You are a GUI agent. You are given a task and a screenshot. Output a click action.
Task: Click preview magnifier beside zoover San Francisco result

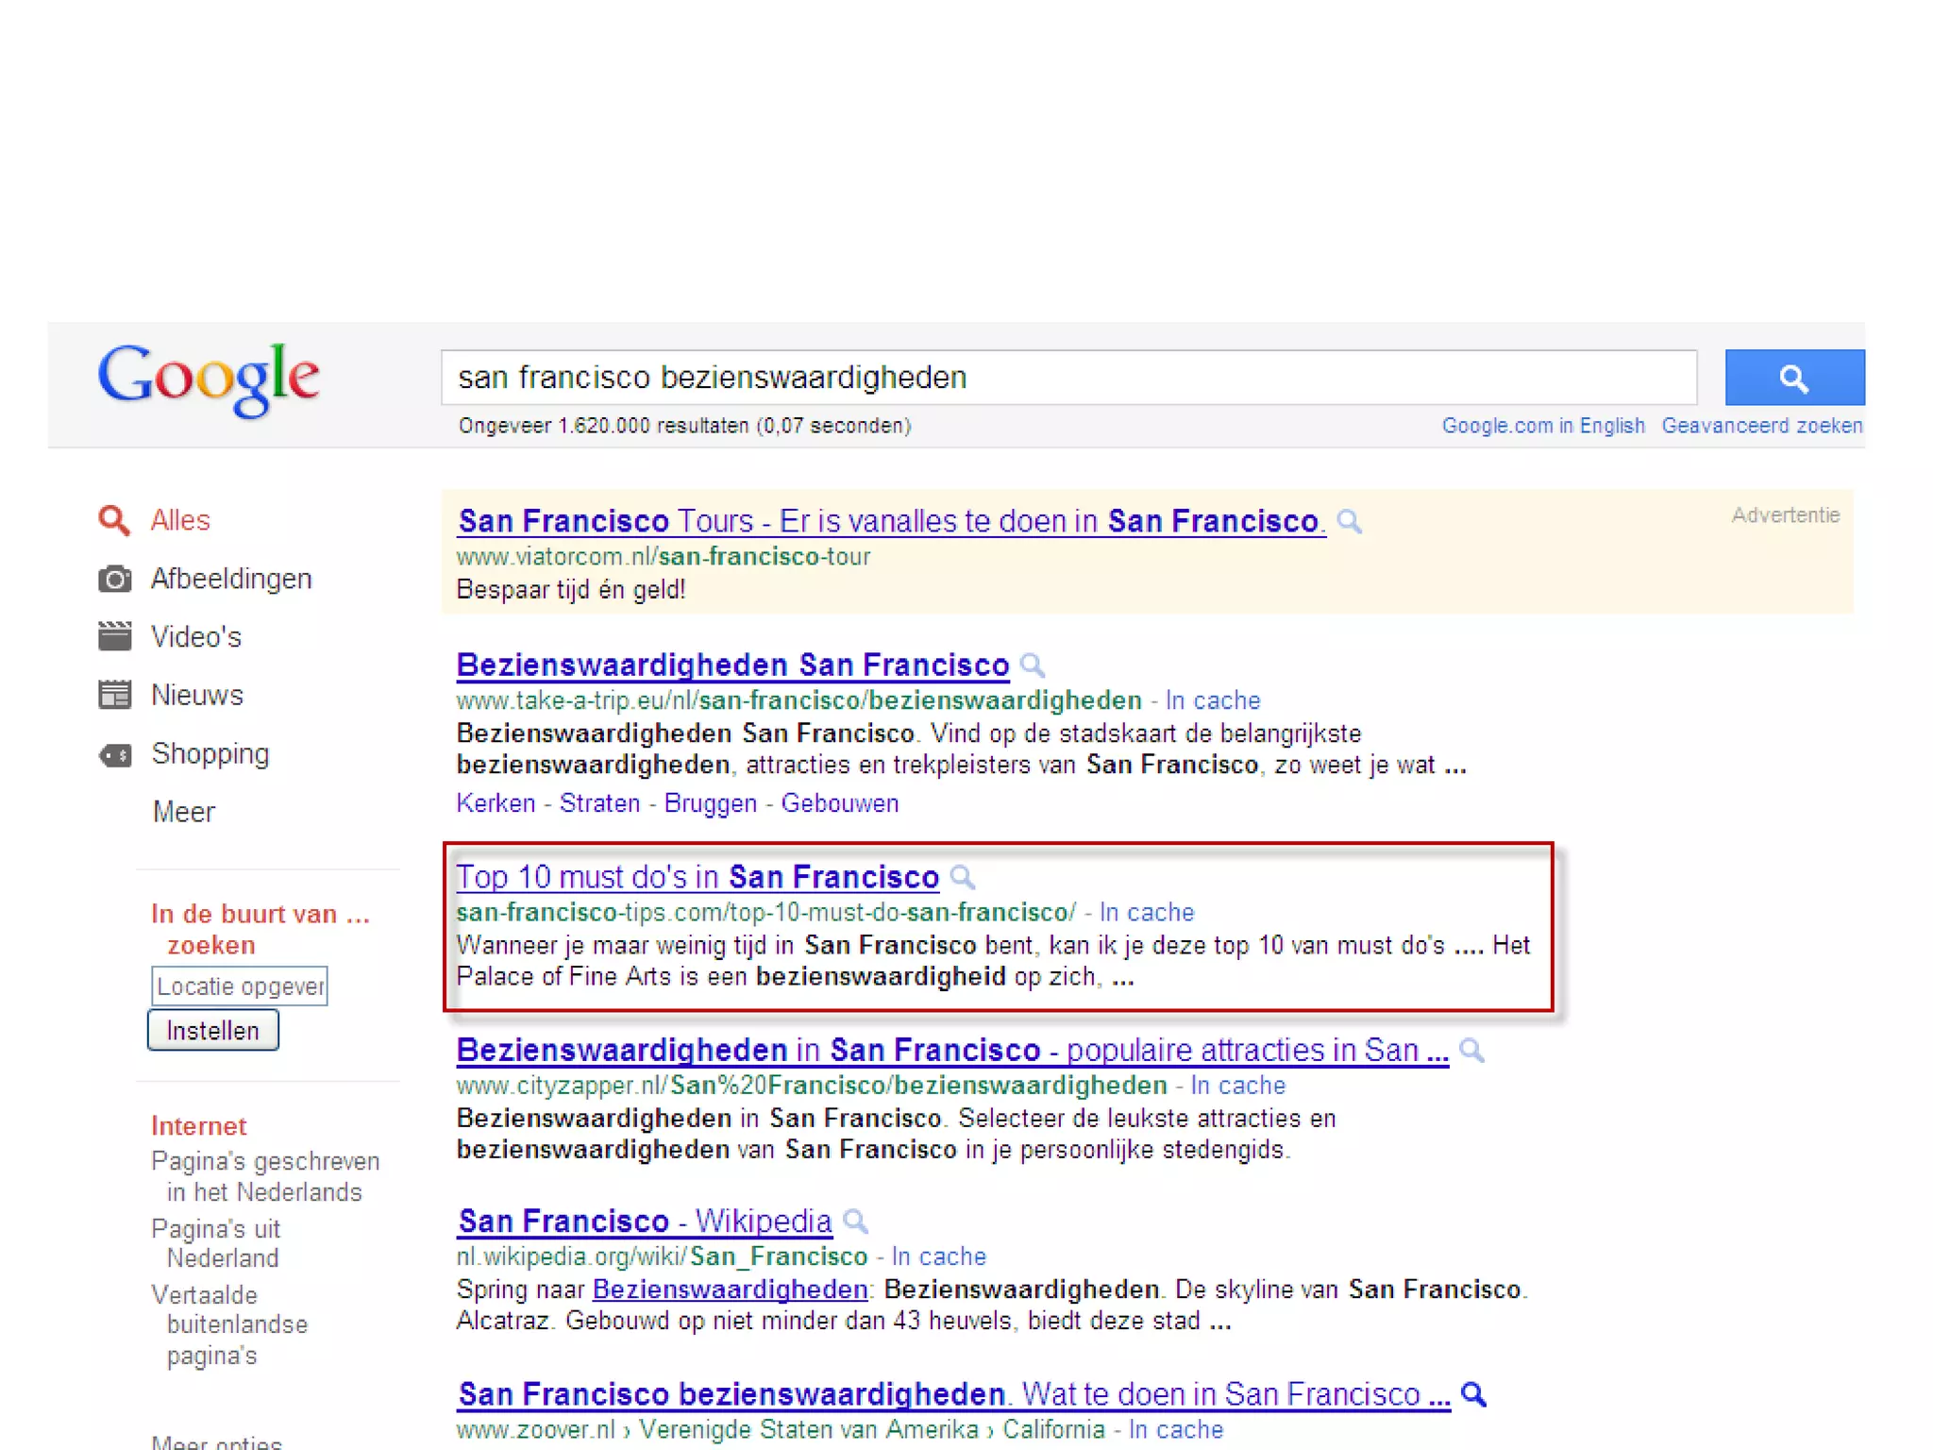pos(1473,1394)
